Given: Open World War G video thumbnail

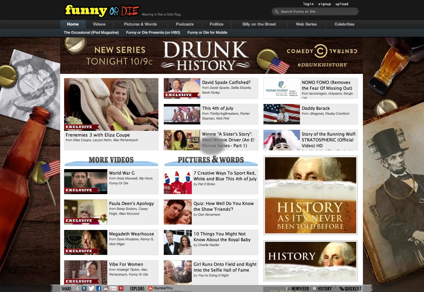Looking at the screenshot, I should (x=86, y=182).
